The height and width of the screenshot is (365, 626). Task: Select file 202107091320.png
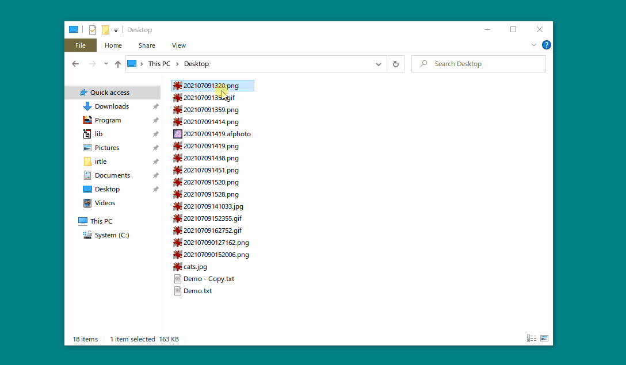pyautogui.click(x=212, y=86)
